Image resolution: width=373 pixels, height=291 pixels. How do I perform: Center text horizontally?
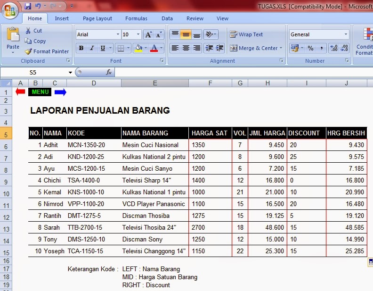pos(186,48)
